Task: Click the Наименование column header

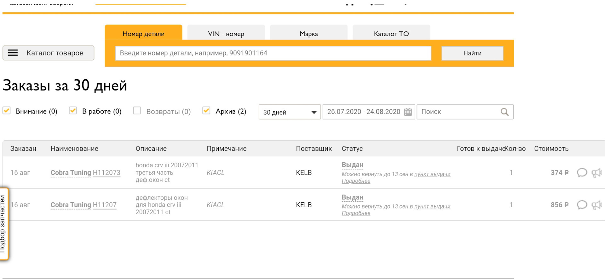Action: (x=74, y=148)
